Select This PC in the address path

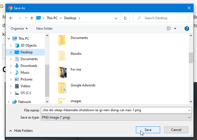click(52, 18)
